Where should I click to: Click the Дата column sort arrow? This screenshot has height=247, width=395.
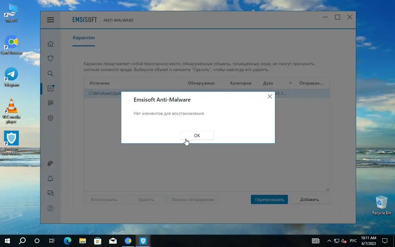point(290,83)
